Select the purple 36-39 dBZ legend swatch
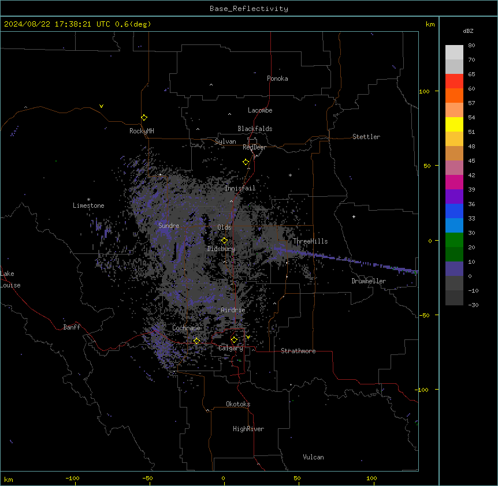The height and width of the screenshot is (486, 498). pyautogui.click(x=454, y=197)
